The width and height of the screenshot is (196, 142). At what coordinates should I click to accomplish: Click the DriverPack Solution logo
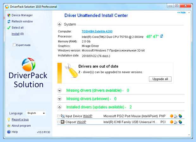28,73
